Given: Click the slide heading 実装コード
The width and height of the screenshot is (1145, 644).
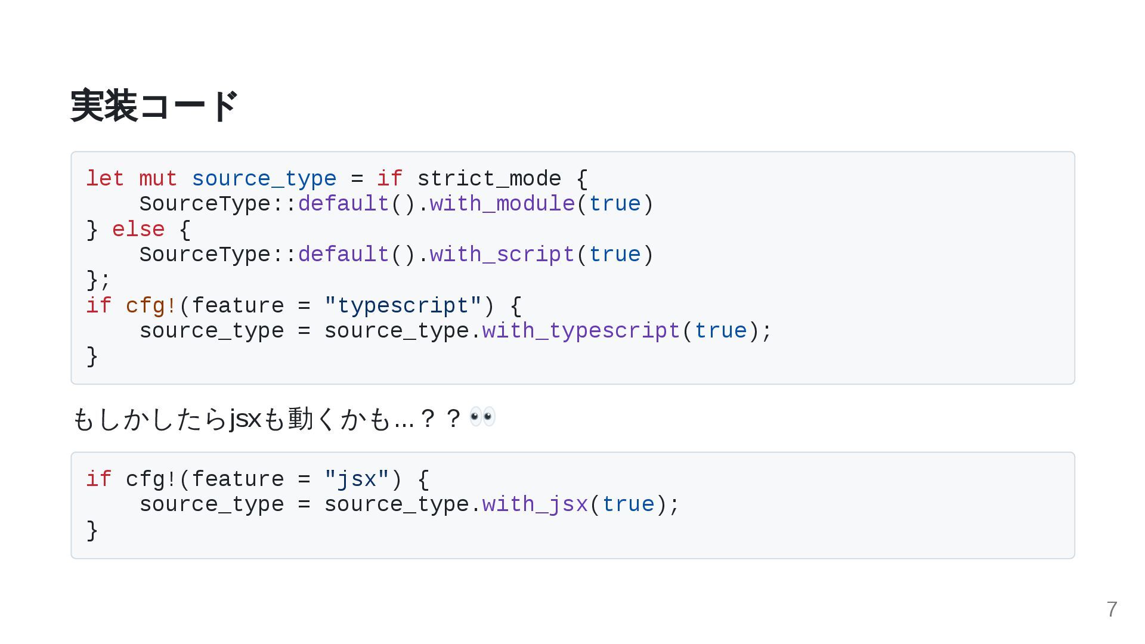Looking at the screenshot, I should 154,106.
